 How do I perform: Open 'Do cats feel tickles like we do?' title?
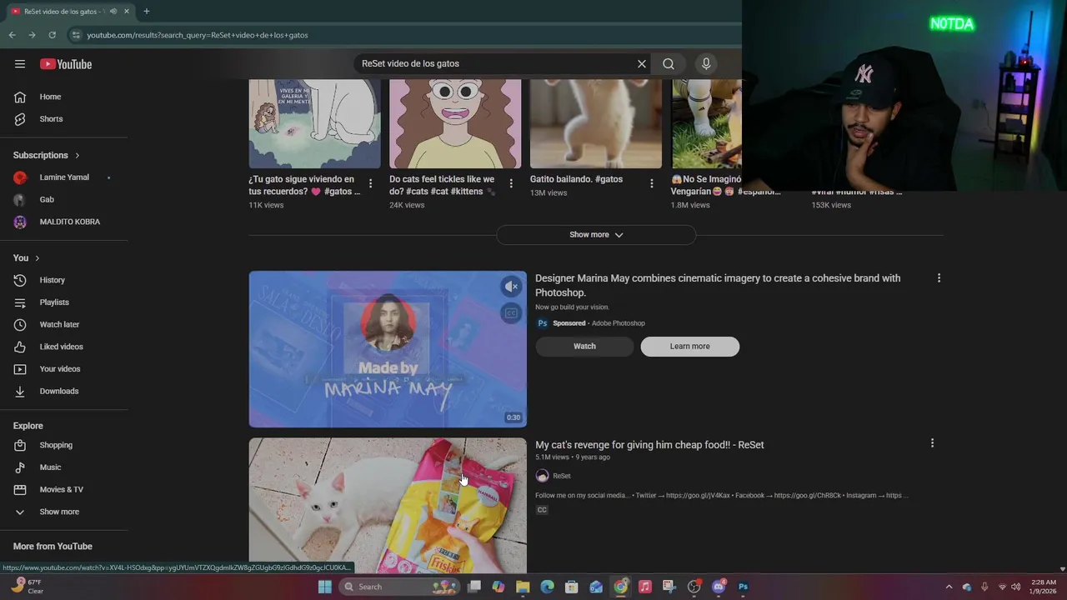[442, 185]
